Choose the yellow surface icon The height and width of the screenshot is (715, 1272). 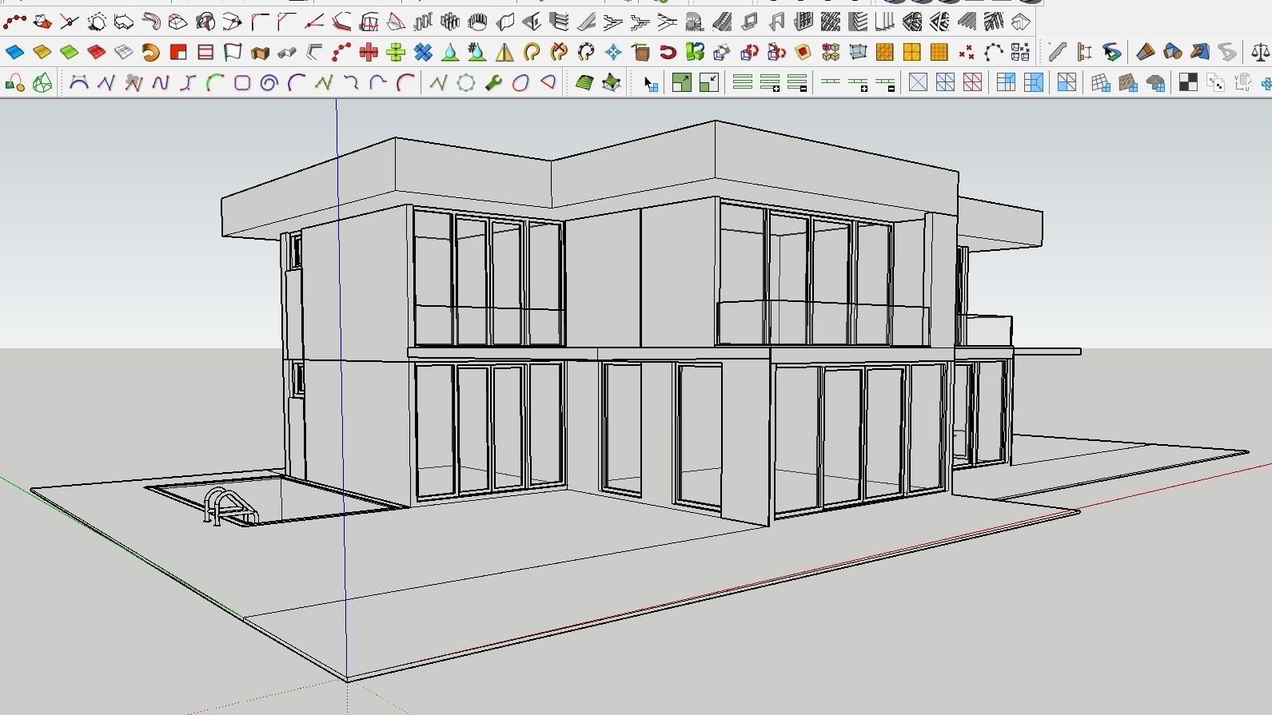pos(42,53)
